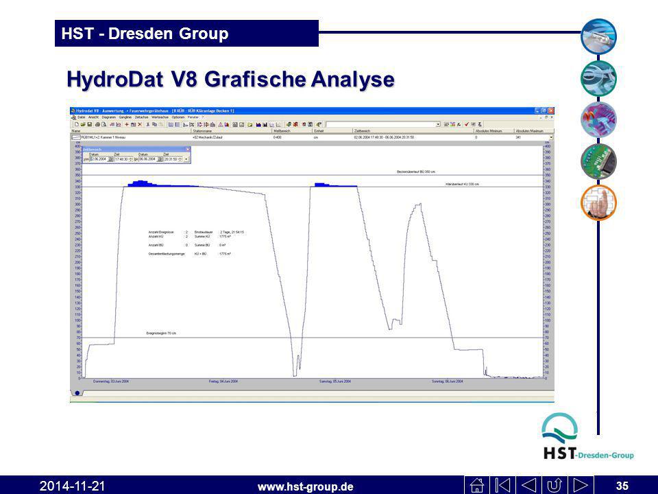The height and width of the screenshot is (494, 658).
Task: Click the Beckenüberlauf BÜ 350 cm label
Action: [x=416, y=172]
